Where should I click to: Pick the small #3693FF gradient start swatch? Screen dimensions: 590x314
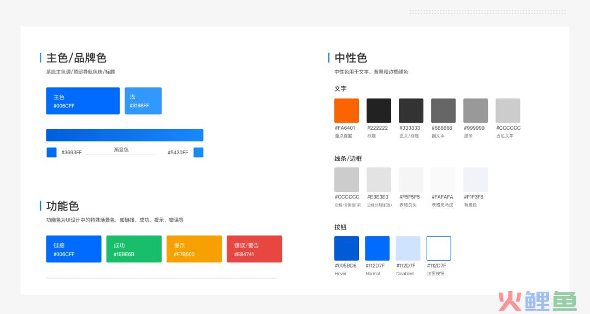pos(51,153)
